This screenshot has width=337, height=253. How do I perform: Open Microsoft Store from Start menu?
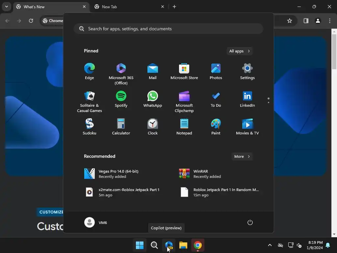(x=184, y=71)
